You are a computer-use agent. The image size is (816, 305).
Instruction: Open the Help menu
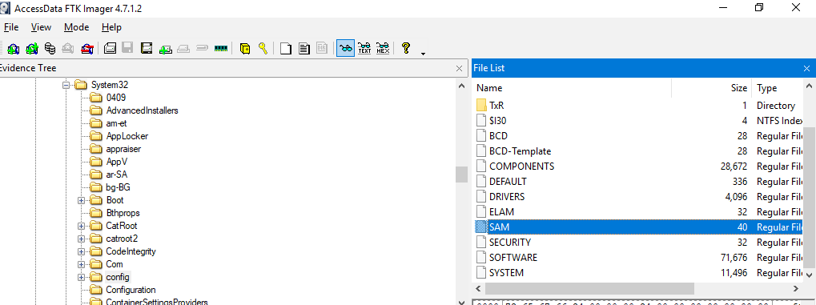point(111,27)
